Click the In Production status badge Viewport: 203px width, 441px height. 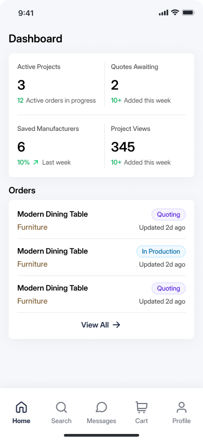point(161,251)
